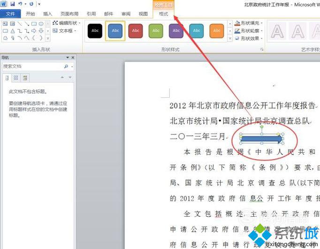Click the Undo arrow icon
This screenshot has height=249, width=320.
(x=20, y=4)
